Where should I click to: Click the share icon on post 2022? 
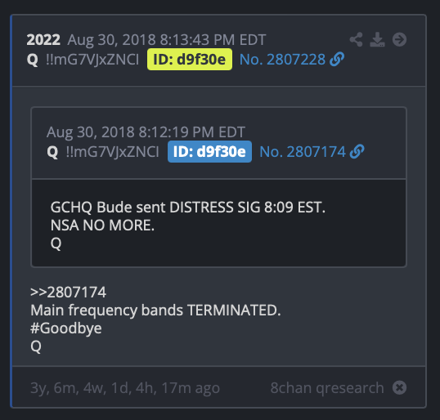356,39
